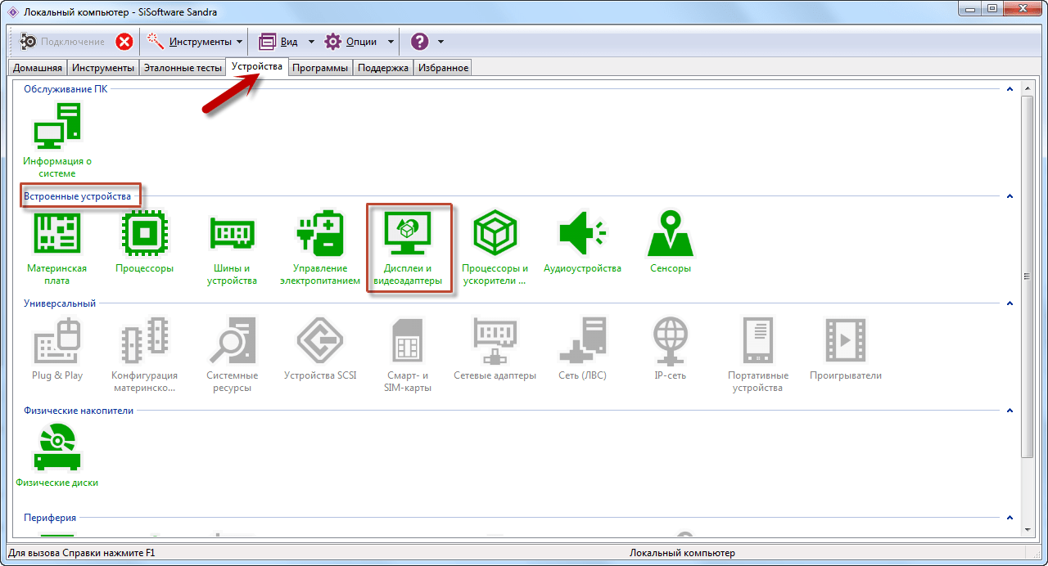Open the Процессоры module icon

[x=144, y=236]
